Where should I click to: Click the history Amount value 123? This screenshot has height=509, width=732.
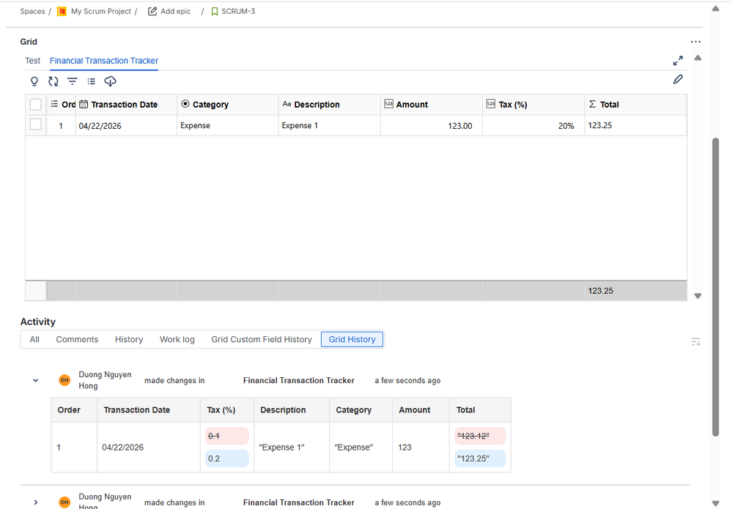point(404,447)
